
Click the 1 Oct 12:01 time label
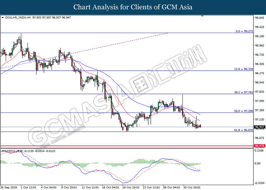click(x=28, y=187)
